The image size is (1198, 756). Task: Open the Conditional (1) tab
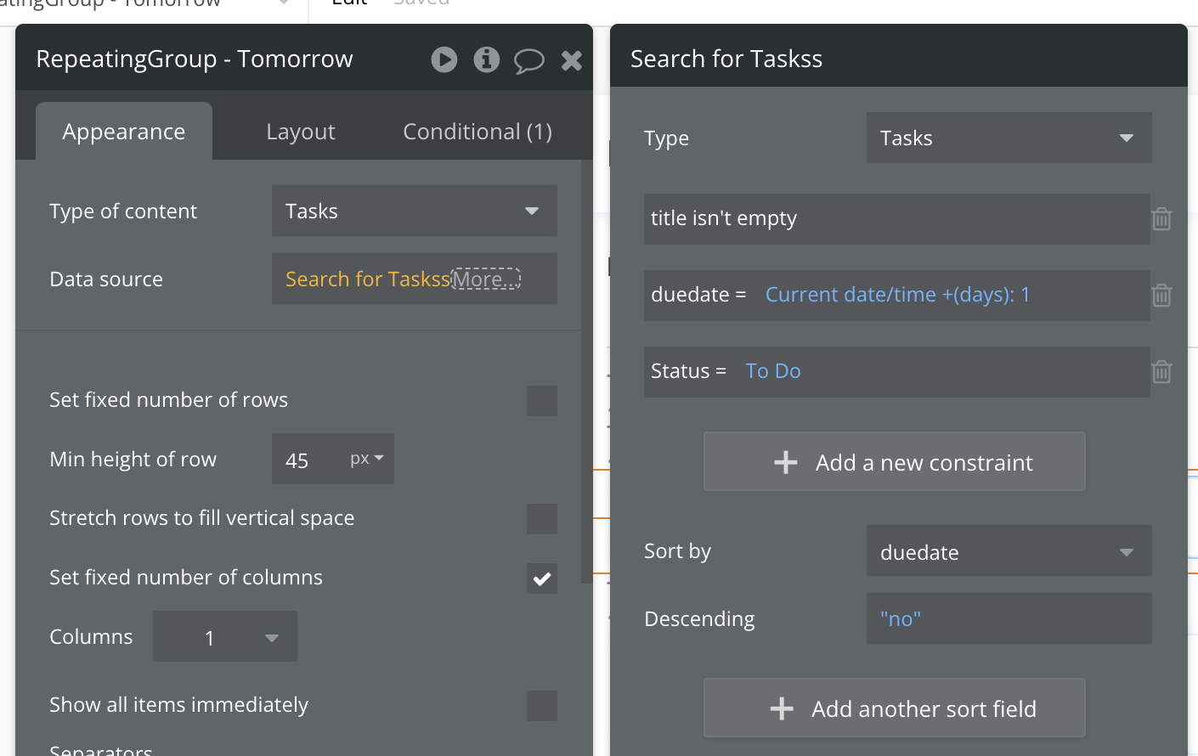click(x=477, y=132)
